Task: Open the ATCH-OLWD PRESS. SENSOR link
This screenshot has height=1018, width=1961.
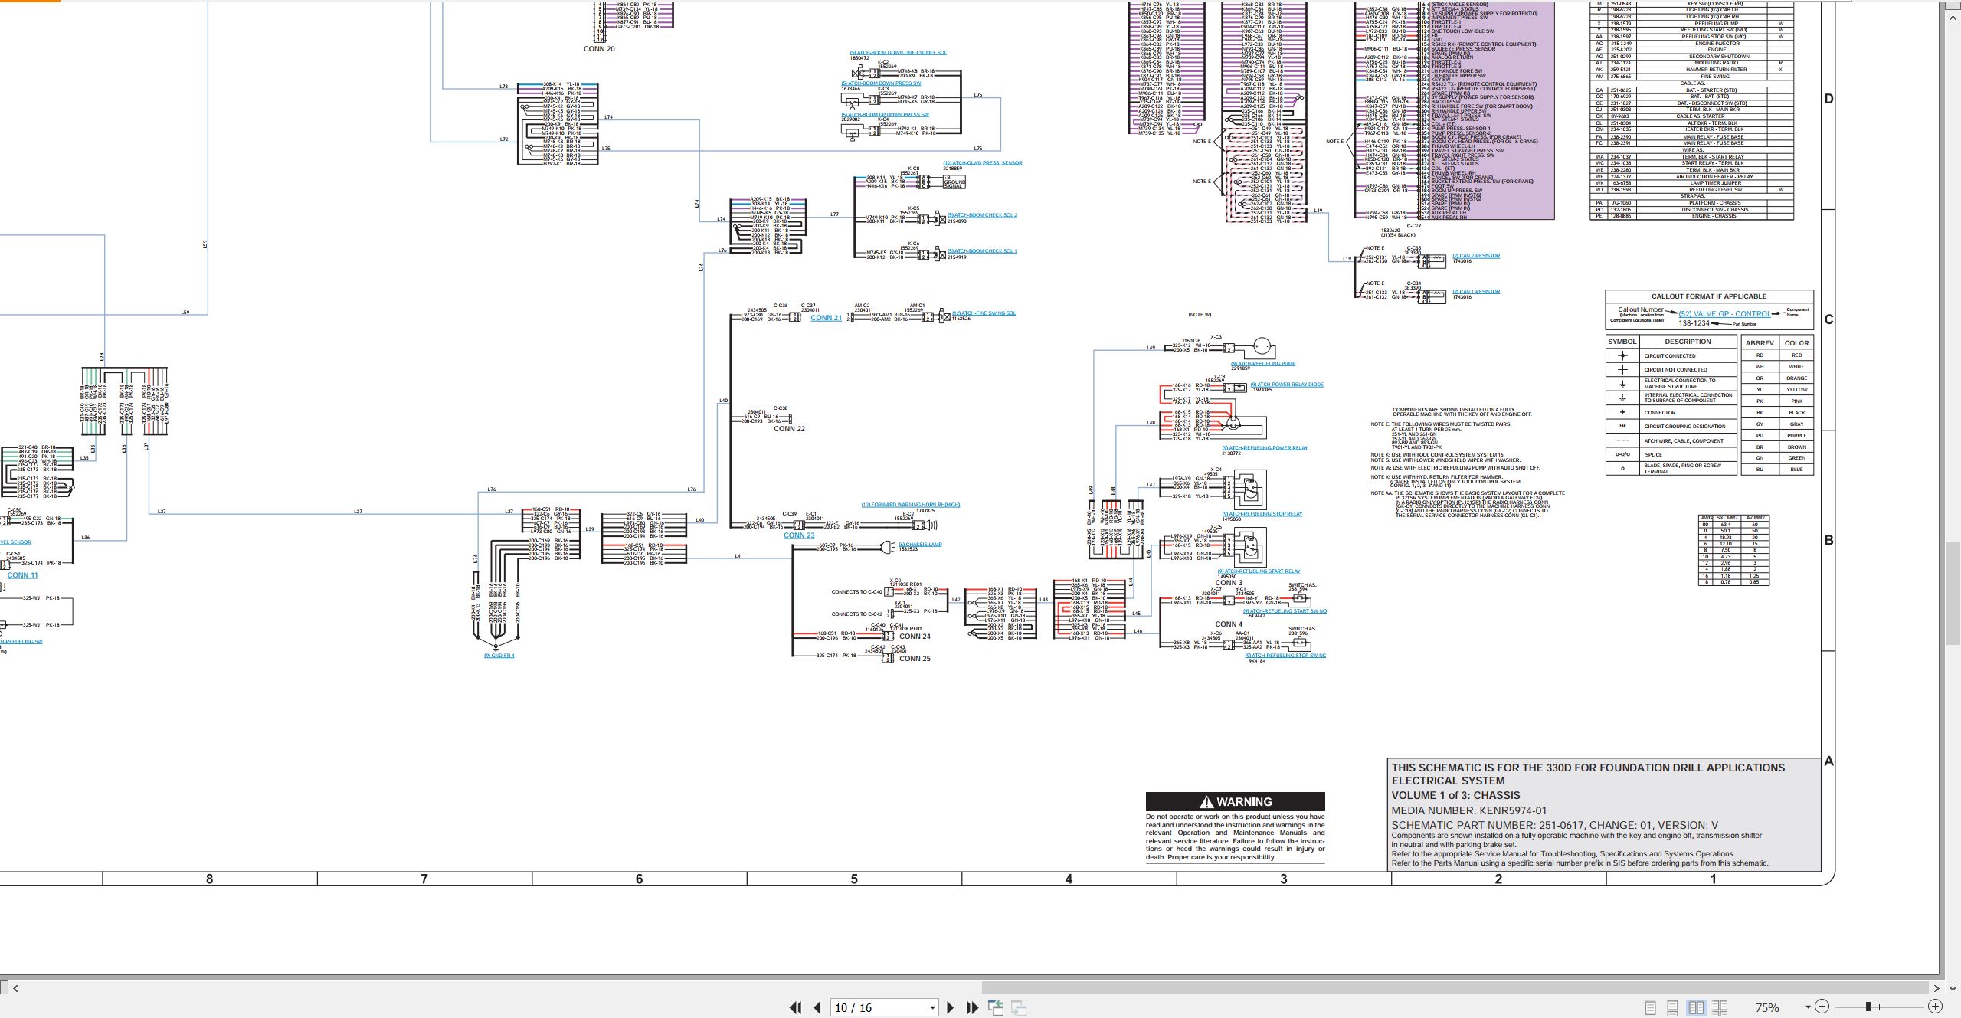Action: 982,163
